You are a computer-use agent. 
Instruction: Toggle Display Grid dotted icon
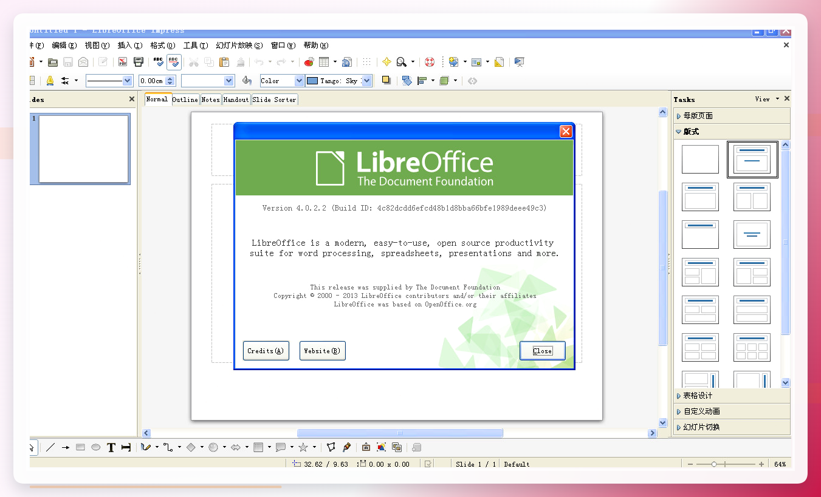366,62
